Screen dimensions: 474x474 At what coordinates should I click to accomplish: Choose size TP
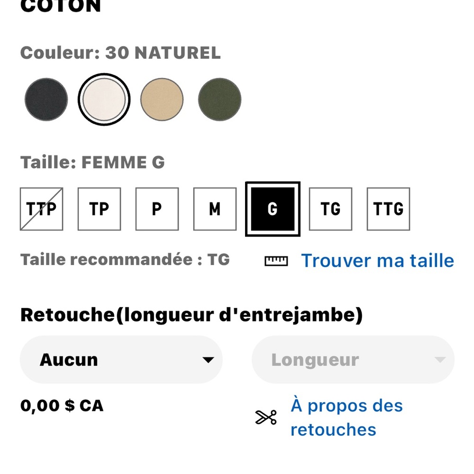click(99, 209)
